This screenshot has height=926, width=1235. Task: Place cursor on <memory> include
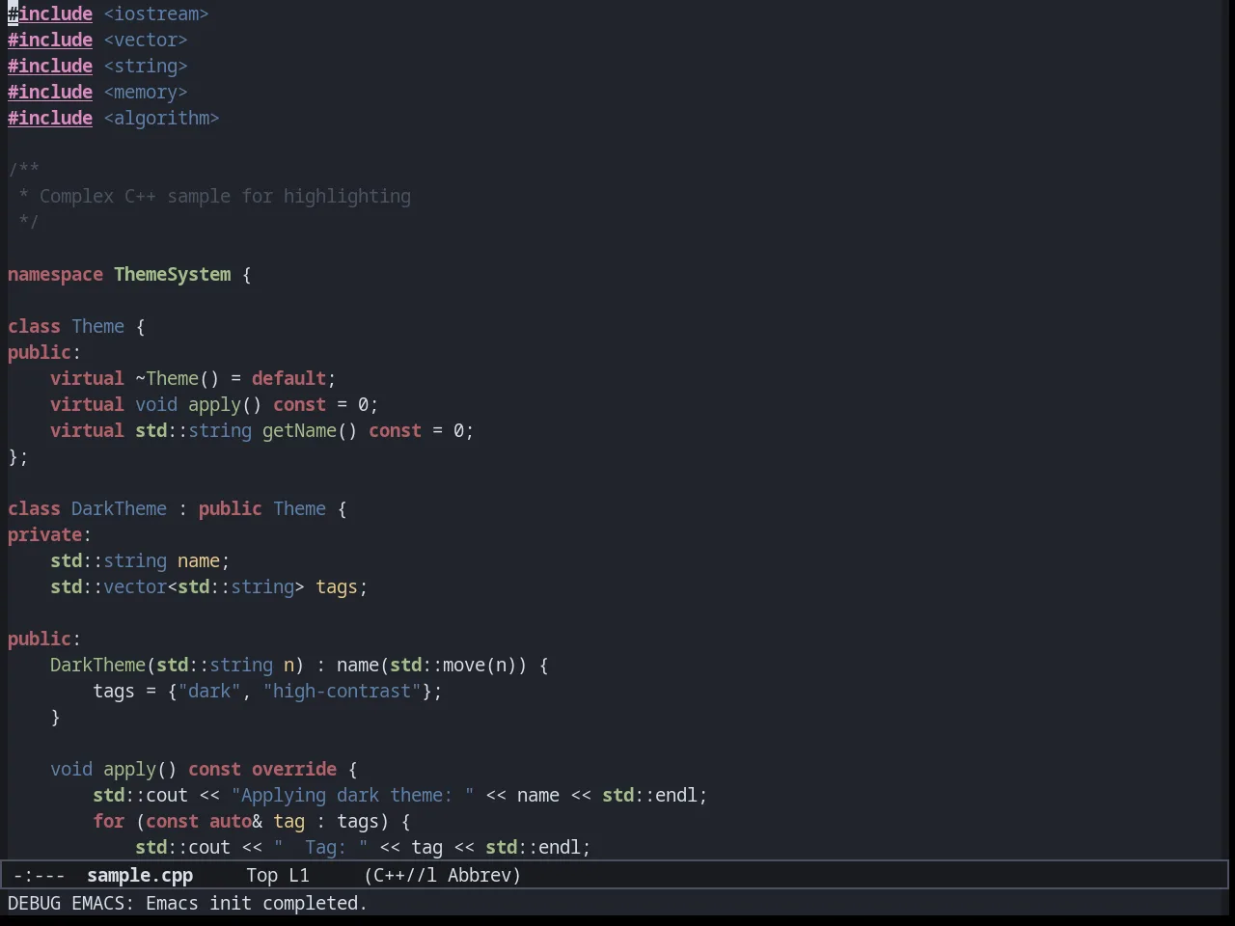[x=146, y=93]
